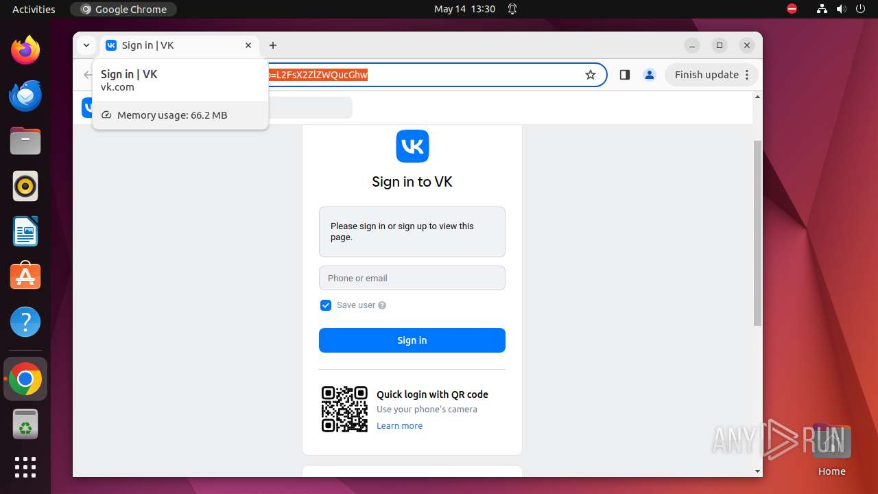This screenshot has height=494, width=878.
Task: Open a new tab with plus button
Action: [x=273, y=45]
